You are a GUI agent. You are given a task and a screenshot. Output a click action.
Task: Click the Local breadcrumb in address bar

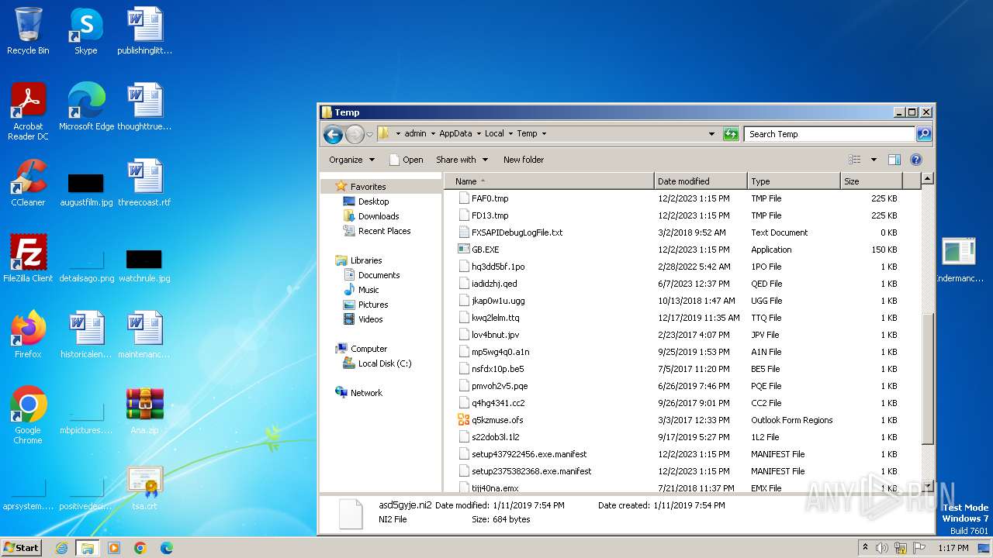[x=494, y=133]
